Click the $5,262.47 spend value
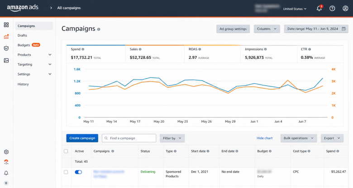The height and width of the screenshot is (188, 353). point(339,172)
